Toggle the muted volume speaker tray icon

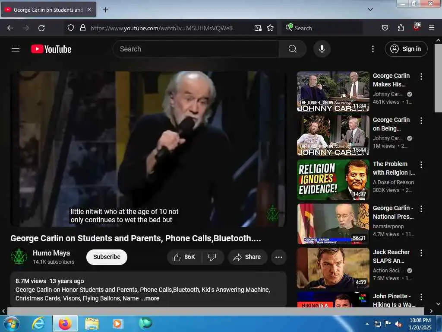click(398, 324)
